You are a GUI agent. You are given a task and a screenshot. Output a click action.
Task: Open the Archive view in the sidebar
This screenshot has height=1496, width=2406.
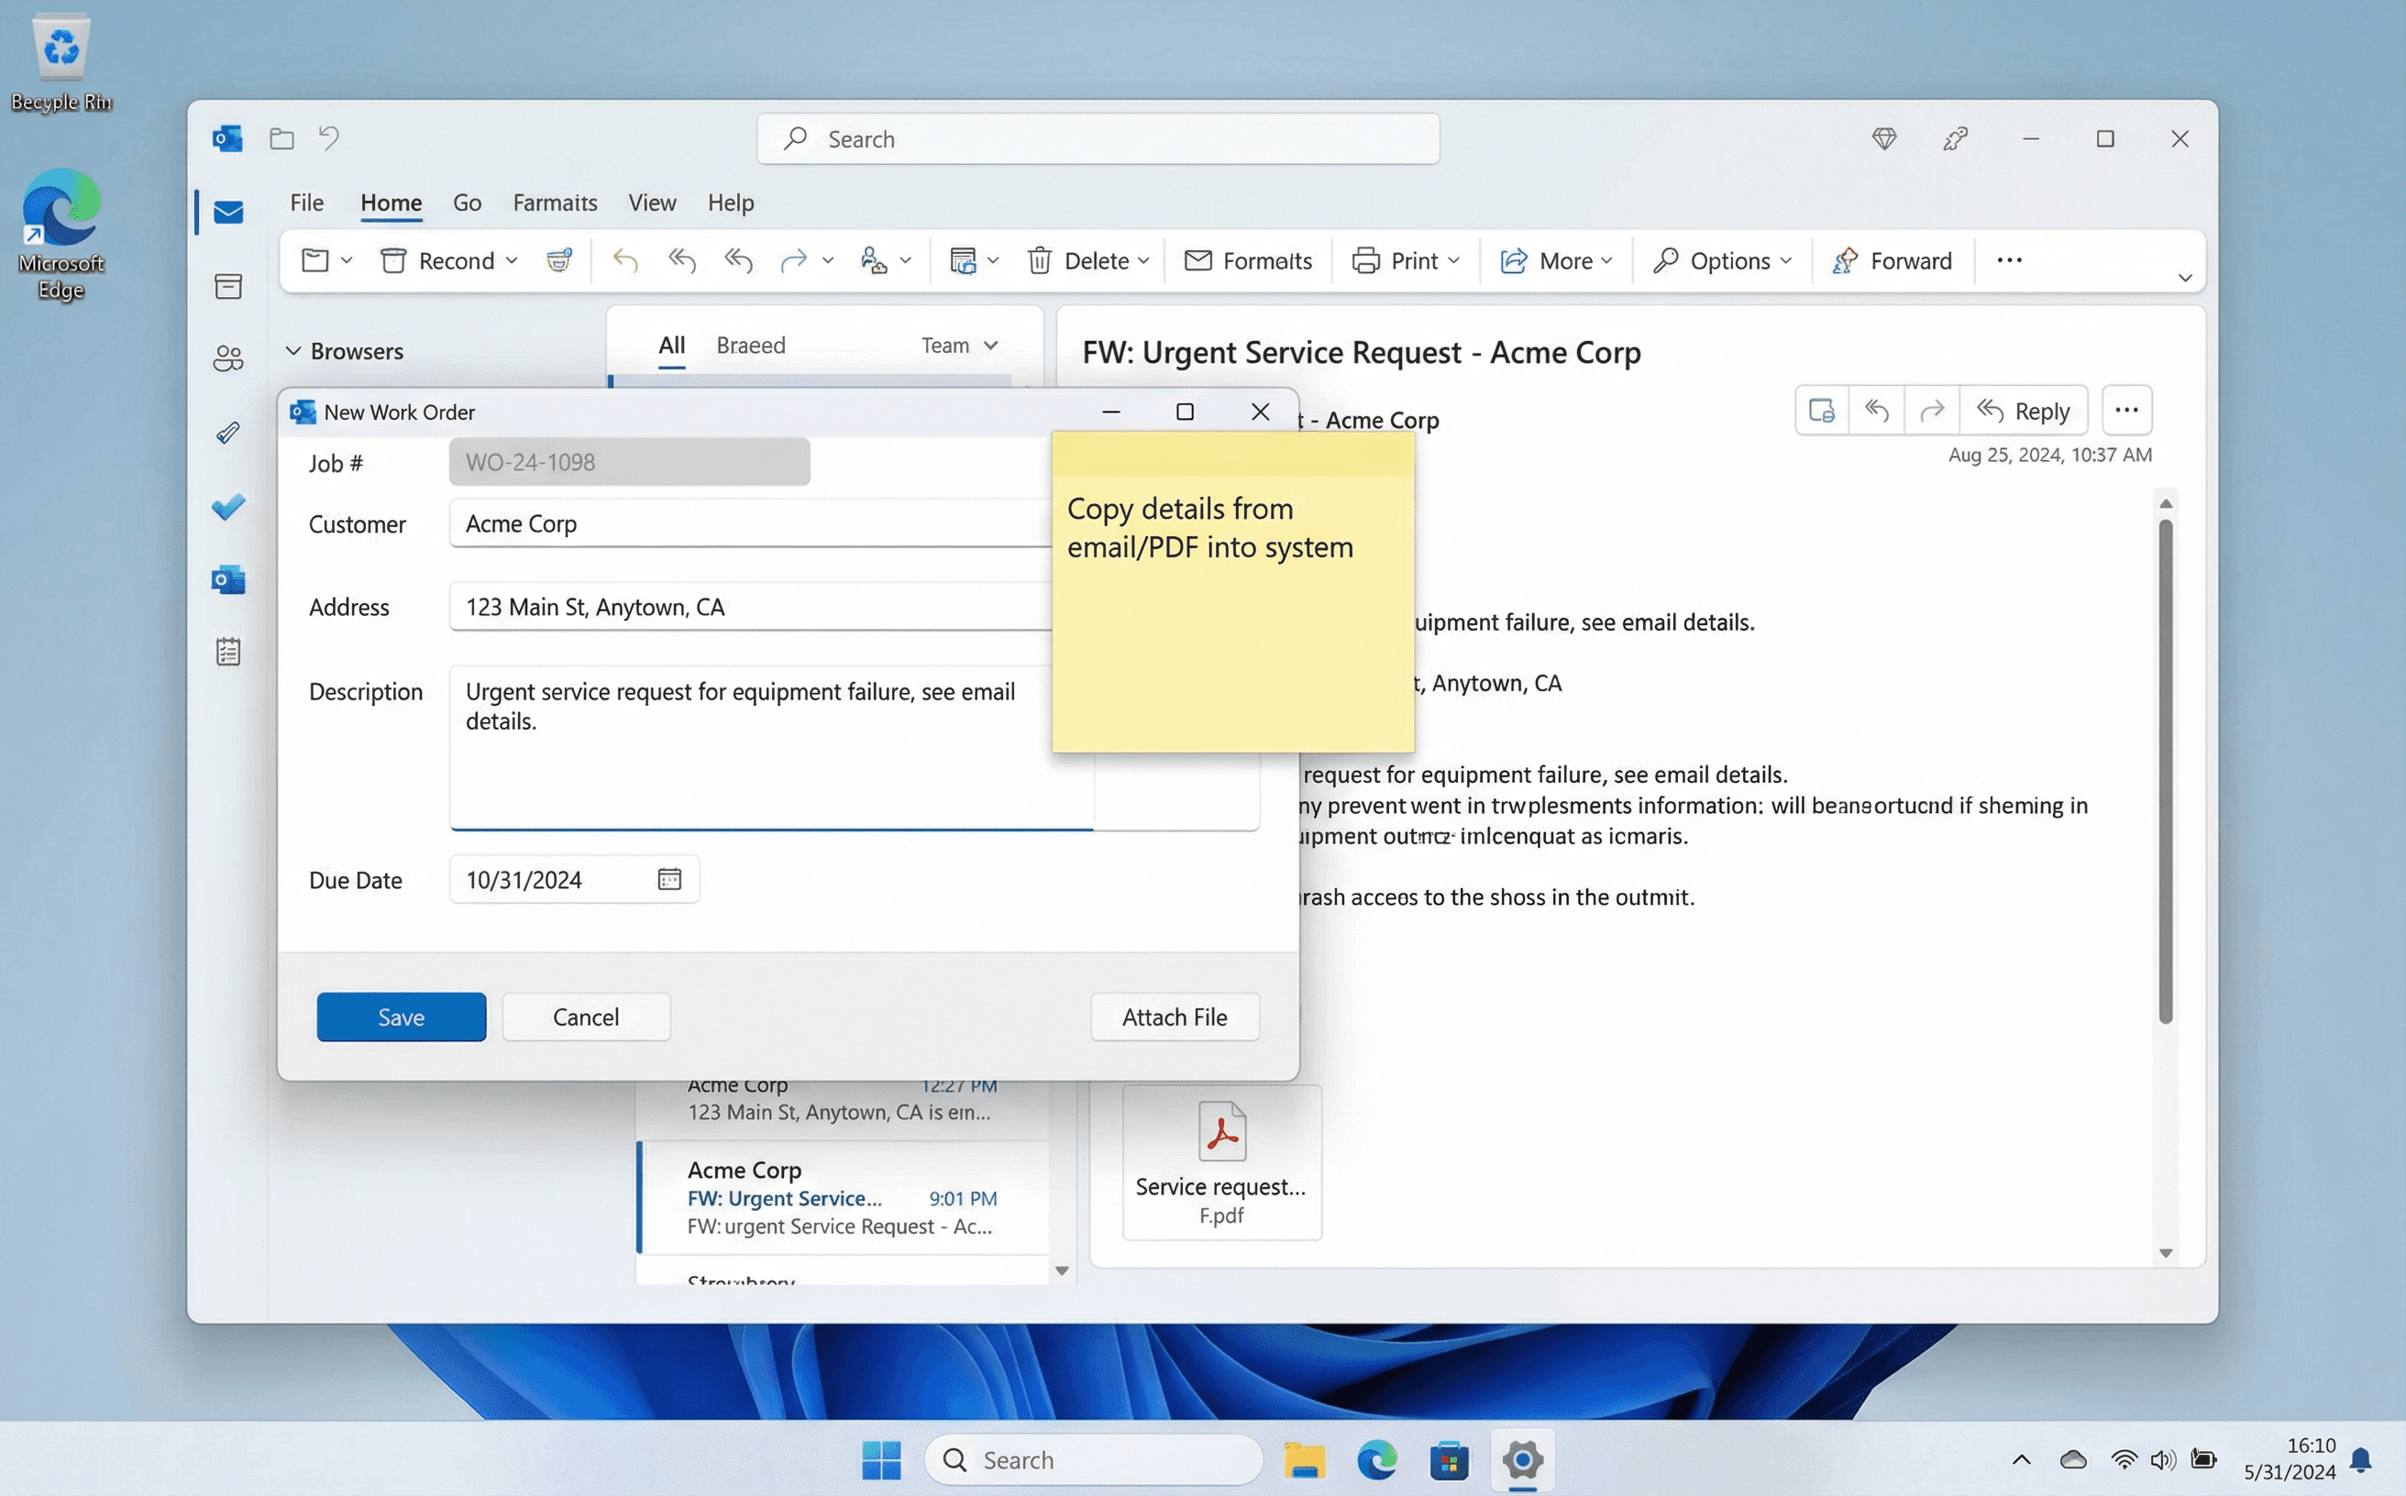[228, 286]
